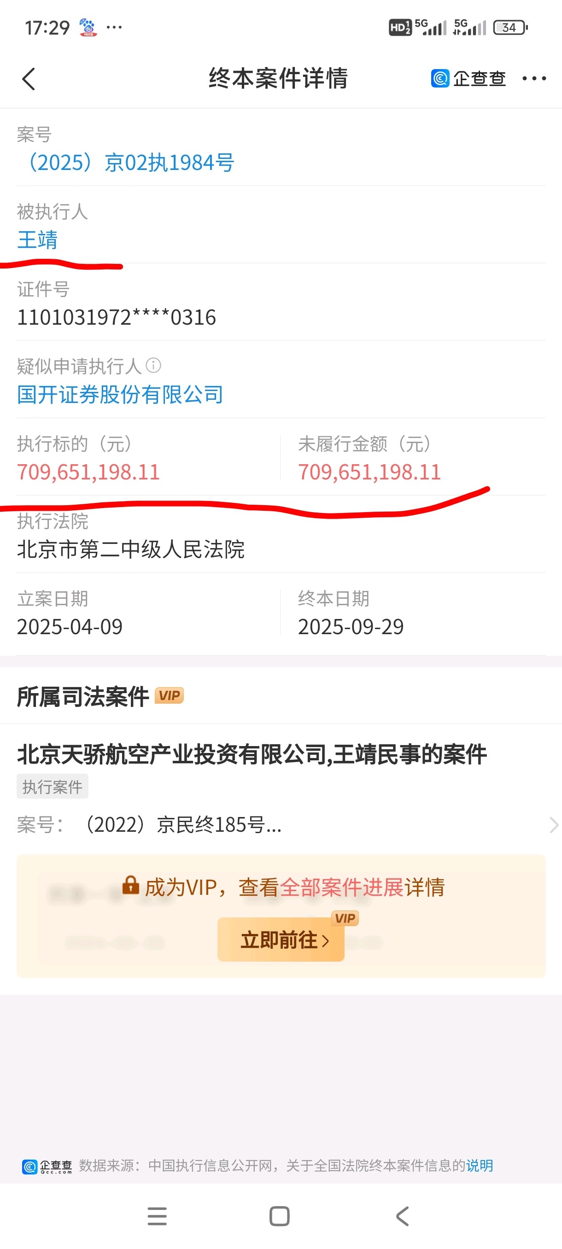Open the 王靖 executed person link
This screenshot has height=1249, width=562.
pos(37,240)
